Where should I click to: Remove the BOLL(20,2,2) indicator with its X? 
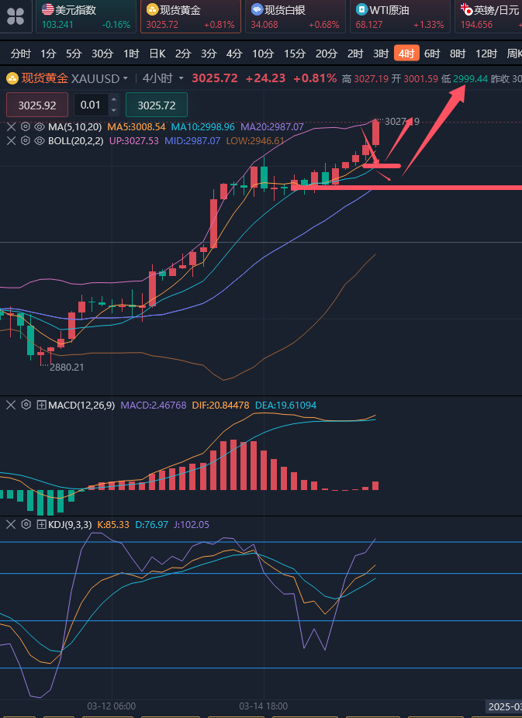pyautogui.click(x=11, y=140)
